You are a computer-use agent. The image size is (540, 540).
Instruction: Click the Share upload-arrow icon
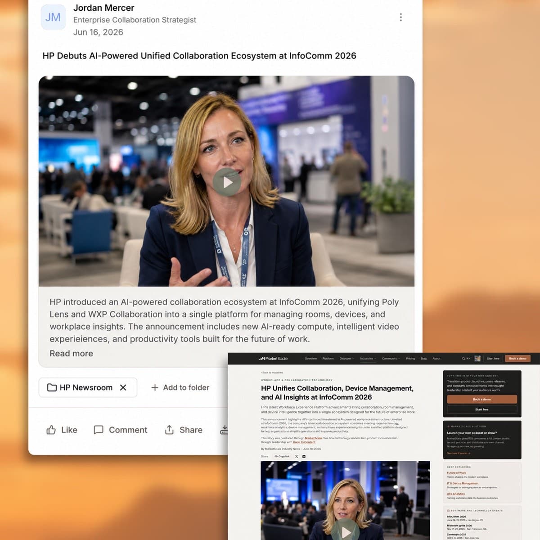169,430
